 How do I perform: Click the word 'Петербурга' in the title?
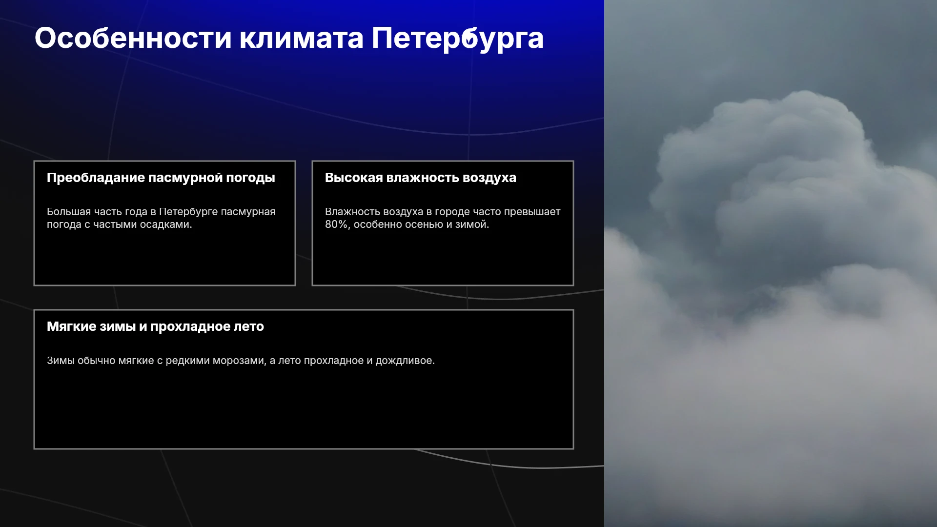457,38
